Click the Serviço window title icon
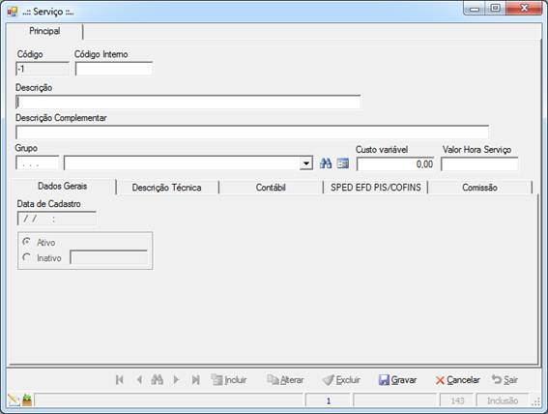The width and height of the screenshot is (548, 414). (13, 12)
